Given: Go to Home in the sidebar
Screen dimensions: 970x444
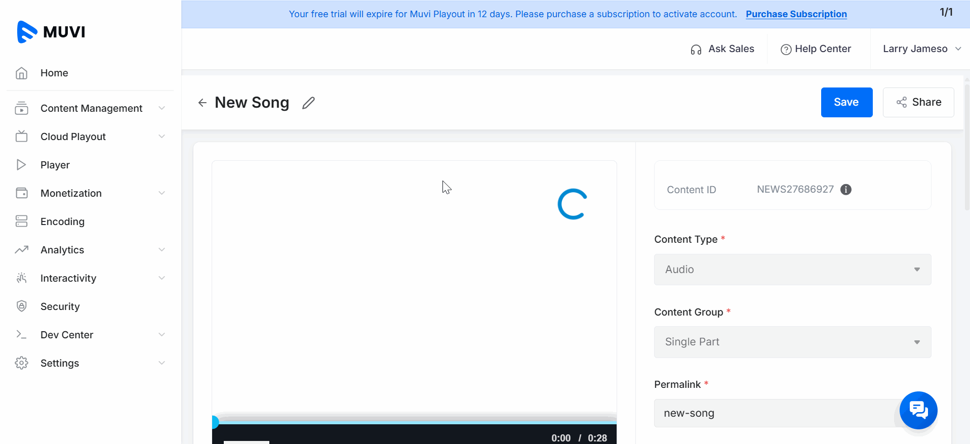Looking at the screenshot, I should [54, 73].
